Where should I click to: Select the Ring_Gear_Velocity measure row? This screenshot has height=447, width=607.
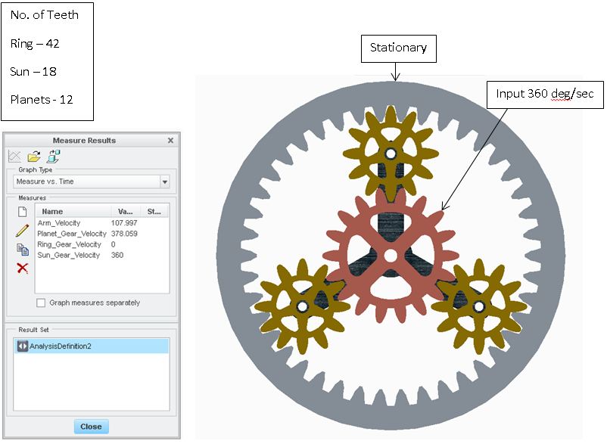click(102, 244)
